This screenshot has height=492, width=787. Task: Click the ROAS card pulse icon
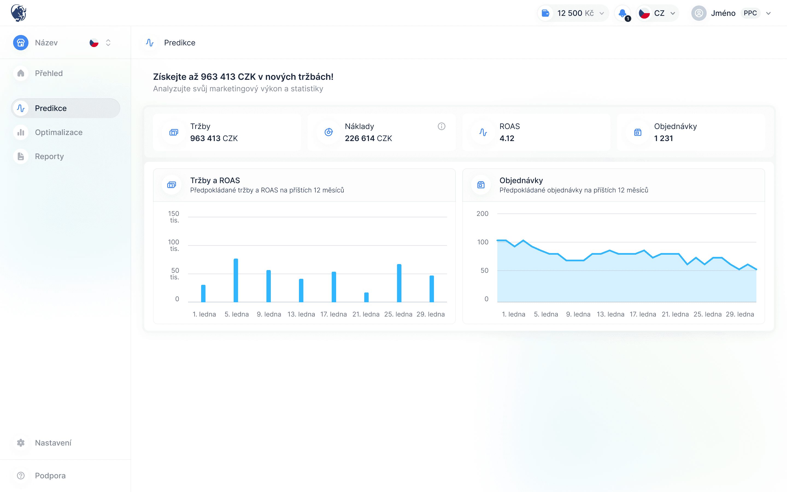483,133
